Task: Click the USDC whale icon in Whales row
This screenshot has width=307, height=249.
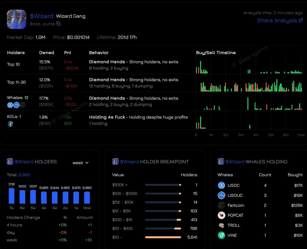Action: pos(10,105)
